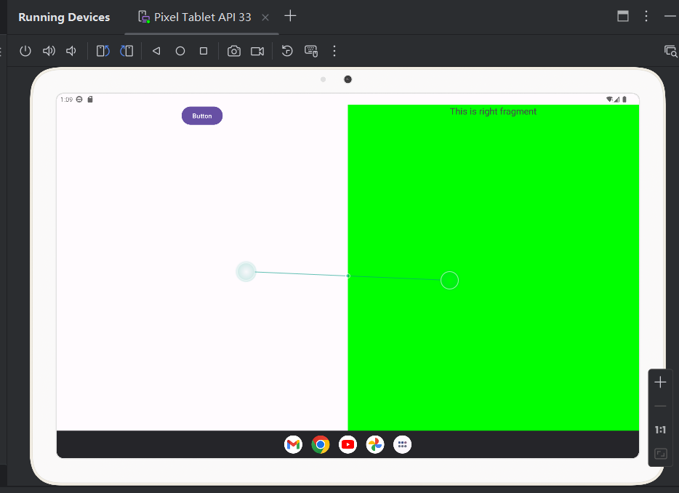Start screen recording with the video icon
Image resolution: width=679 pixels, height=493 pixels.
pos(257,51)
